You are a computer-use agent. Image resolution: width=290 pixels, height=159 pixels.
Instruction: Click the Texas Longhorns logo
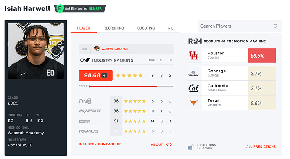coord(193,103)
